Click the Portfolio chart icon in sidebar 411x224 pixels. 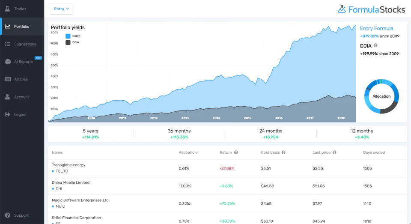7,26
